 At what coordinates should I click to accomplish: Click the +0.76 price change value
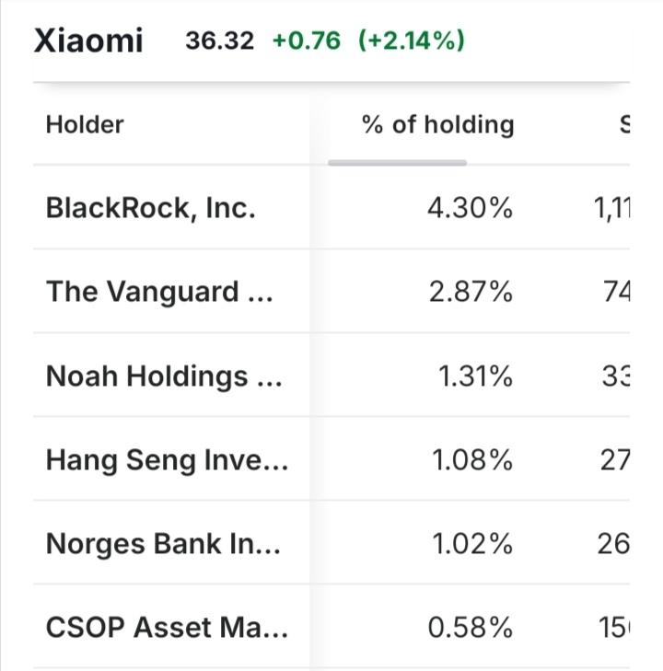tap(307, 41)
